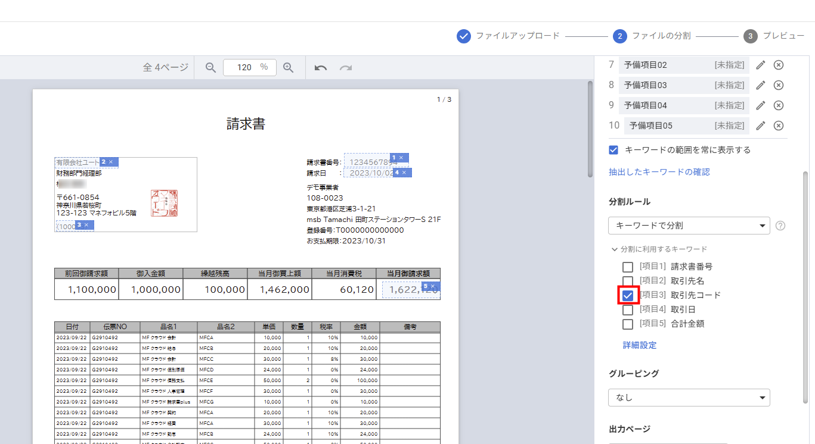Go to プレビュー step
The image size is (815, 444).
(x=775, y=36)
